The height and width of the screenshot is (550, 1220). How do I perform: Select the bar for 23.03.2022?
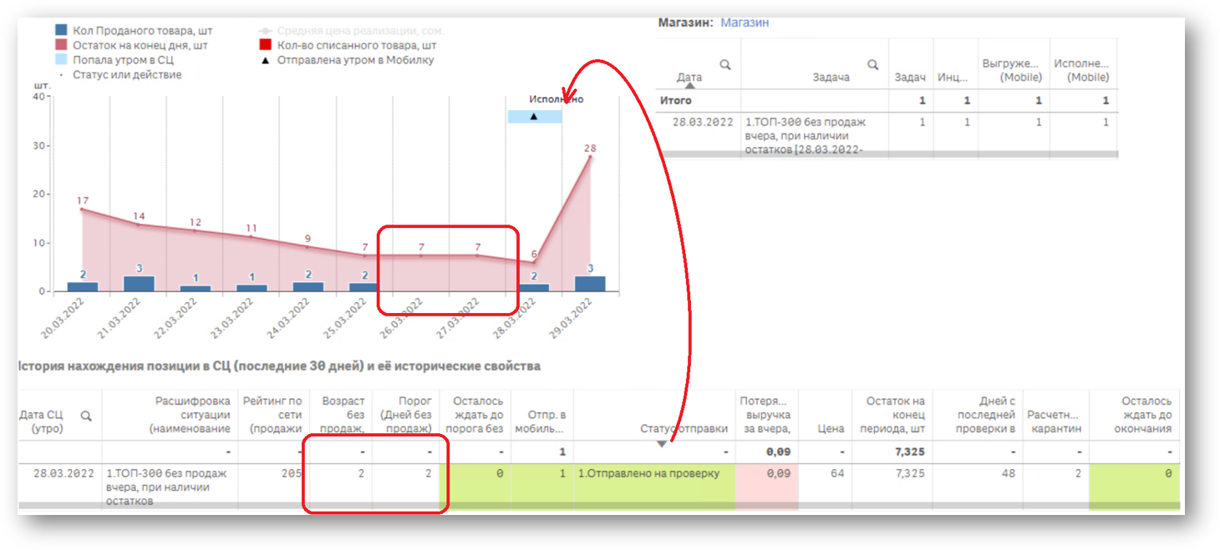click(x=252, y=288)
